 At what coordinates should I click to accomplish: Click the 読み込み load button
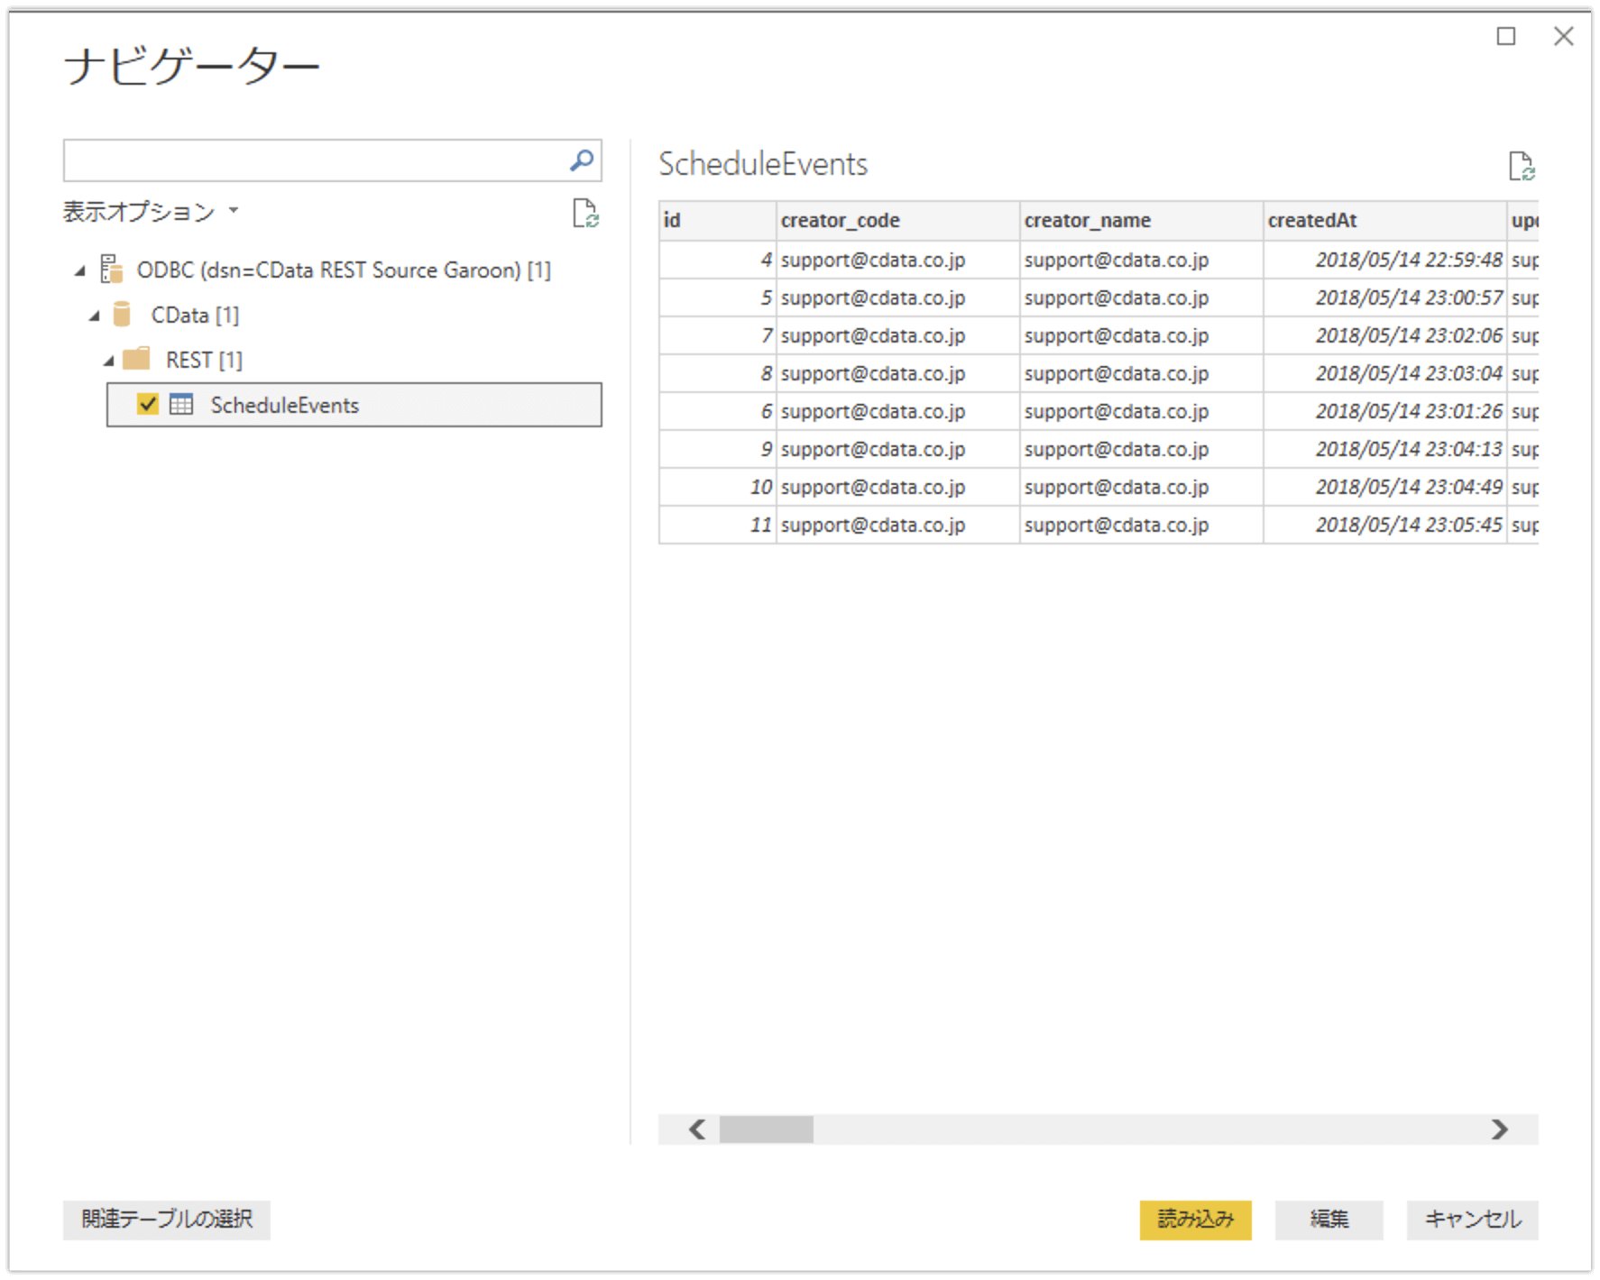coord(1195,1220)
